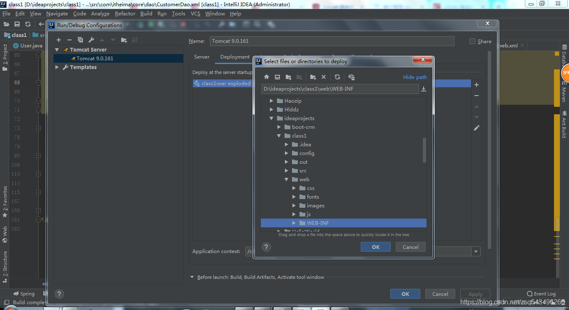Create a new folder in file chooser
Screen dimensions: 569x310
point(313,77)
